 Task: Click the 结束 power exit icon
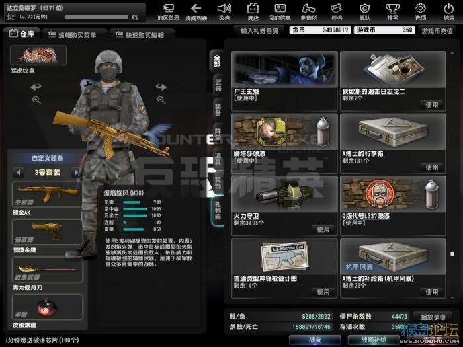pyautogui.click(x=449, y=12)
